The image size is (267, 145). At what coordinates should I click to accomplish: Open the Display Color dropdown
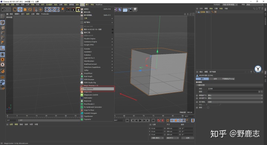click(x=235, y=102)
